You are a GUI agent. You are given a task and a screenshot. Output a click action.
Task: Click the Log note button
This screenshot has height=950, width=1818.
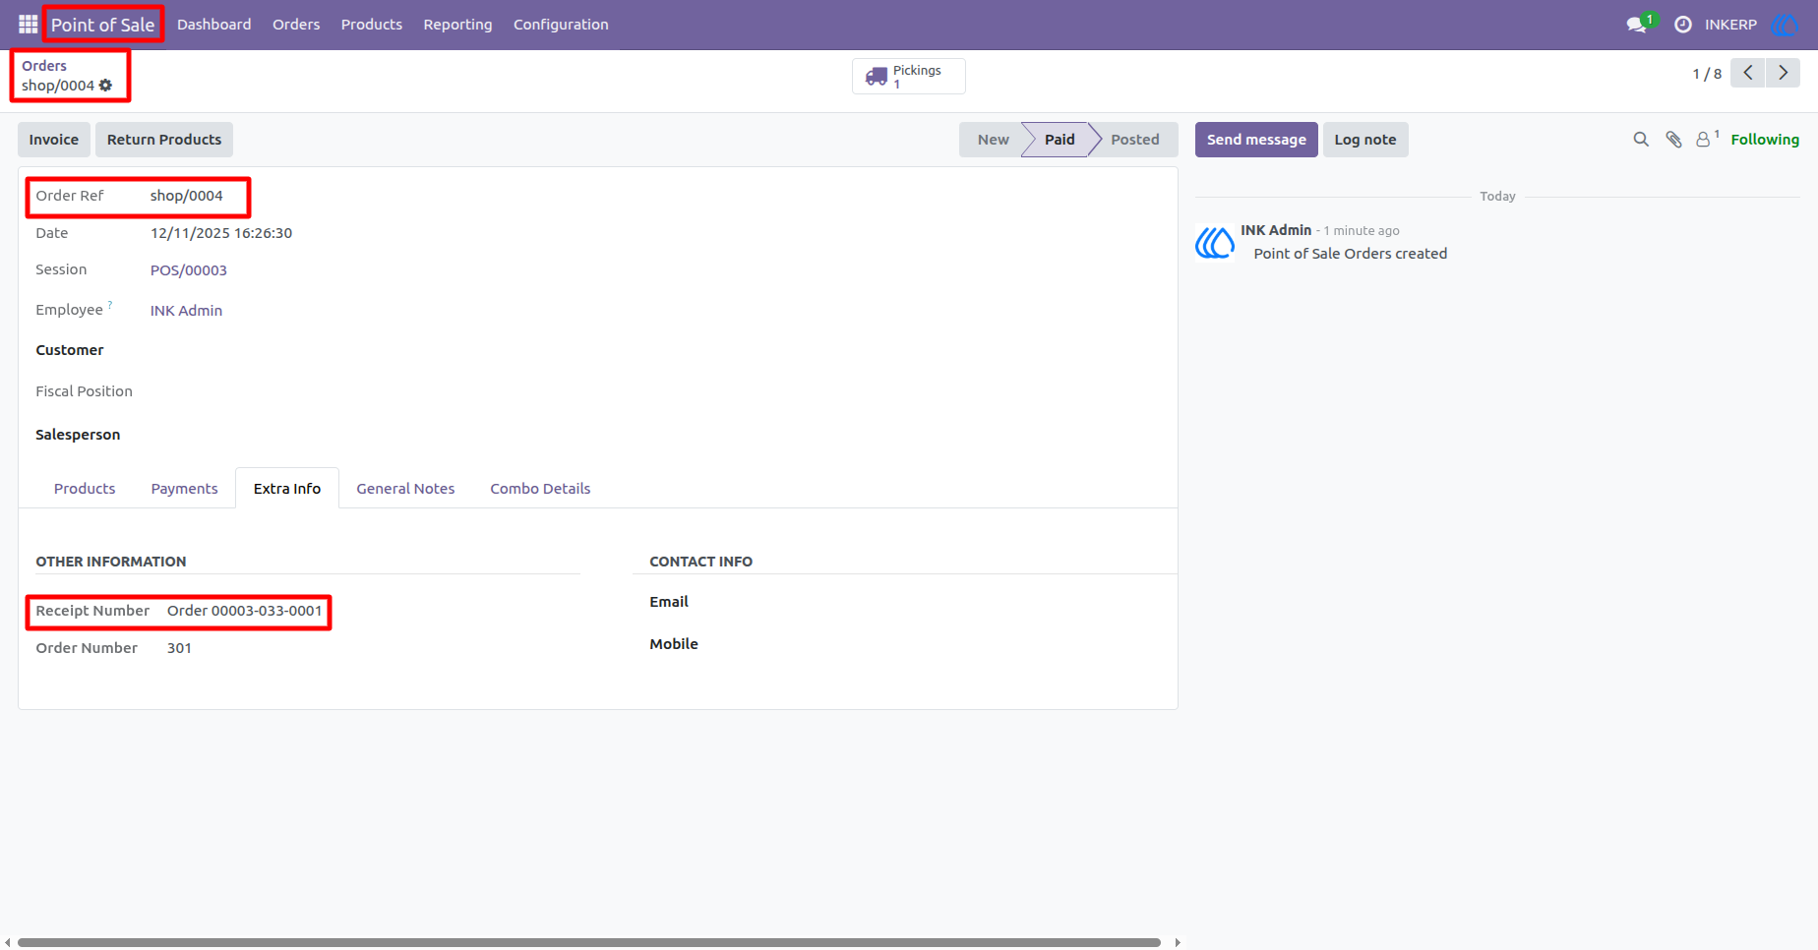click(1365, 140)
